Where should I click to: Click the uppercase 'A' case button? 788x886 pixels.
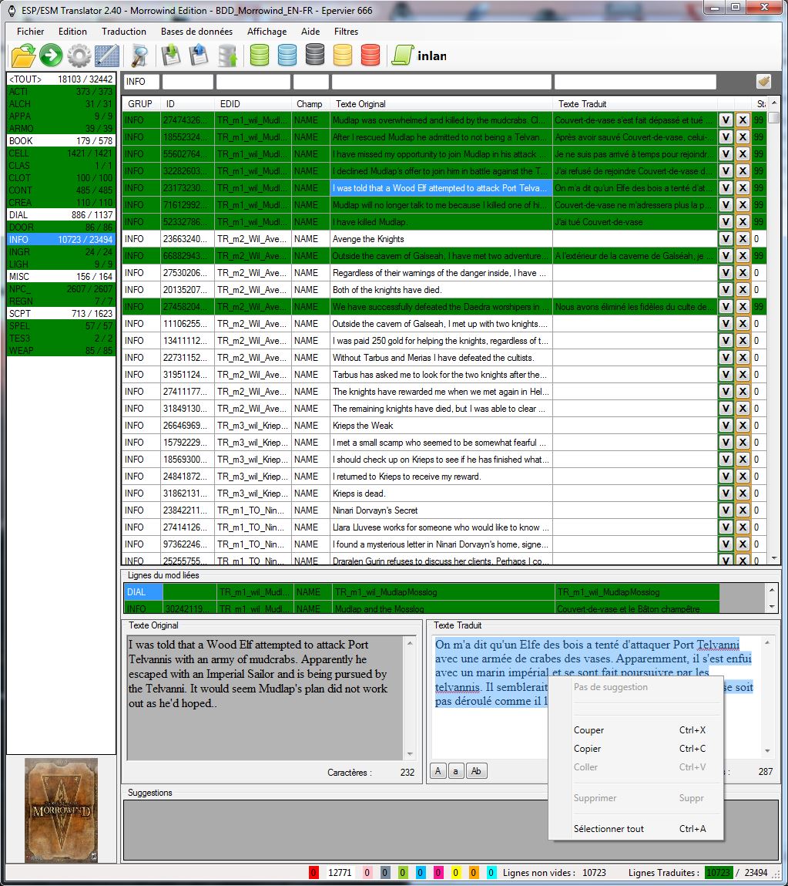pos(438,771)
